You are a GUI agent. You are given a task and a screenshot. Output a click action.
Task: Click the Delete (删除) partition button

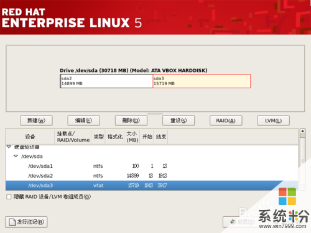131,121
